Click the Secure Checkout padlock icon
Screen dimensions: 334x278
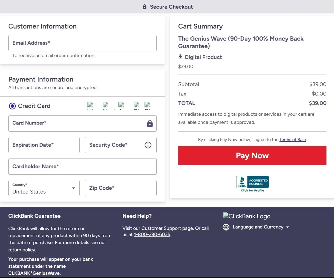(x=144, y=7)
